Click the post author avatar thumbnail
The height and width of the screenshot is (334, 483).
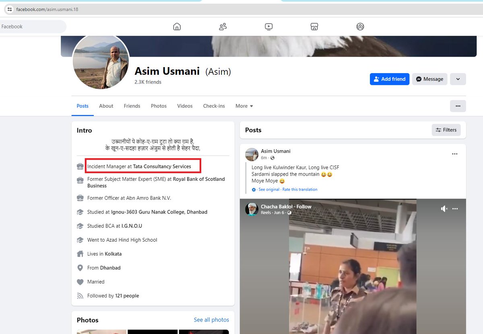(x=252, y=154)
